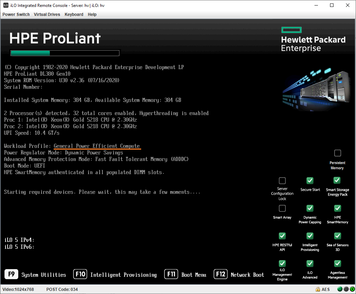Minimize the iLO console window
The image size is (356, 294).
[316, 5]
